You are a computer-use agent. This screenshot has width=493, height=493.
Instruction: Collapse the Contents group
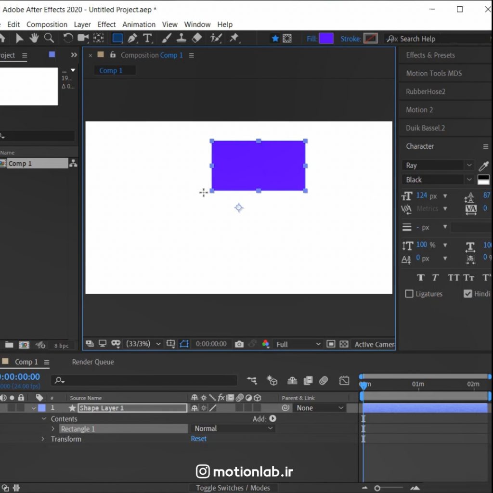click(x=44, y=418)
